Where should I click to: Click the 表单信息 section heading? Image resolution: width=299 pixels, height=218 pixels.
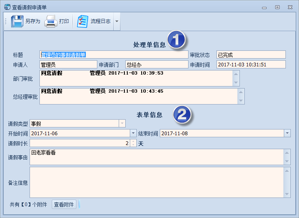[149, 115]
